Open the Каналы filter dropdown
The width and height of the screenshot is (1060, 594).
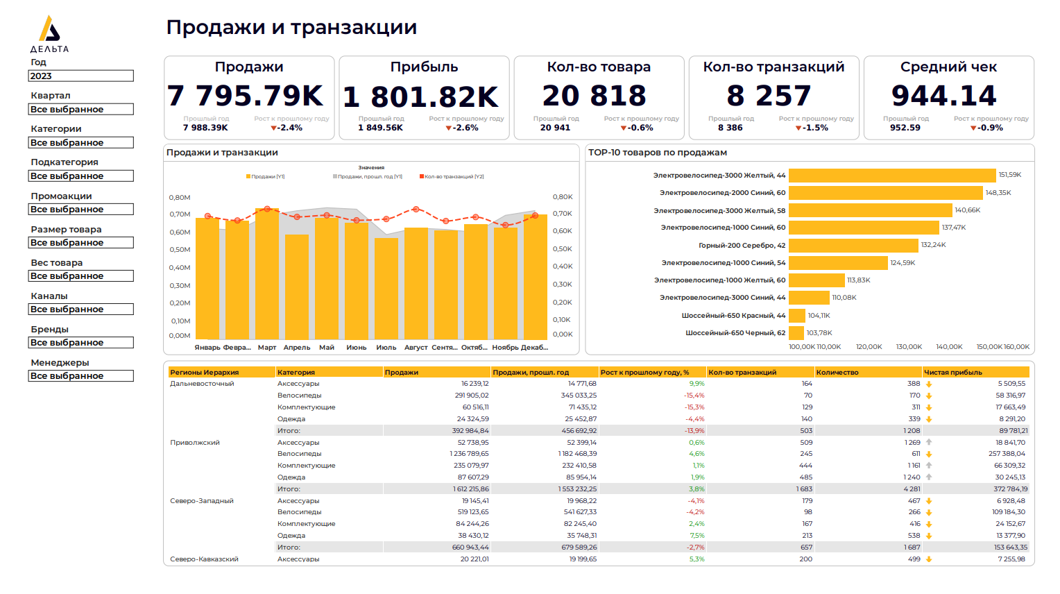(x=80, y=309)
